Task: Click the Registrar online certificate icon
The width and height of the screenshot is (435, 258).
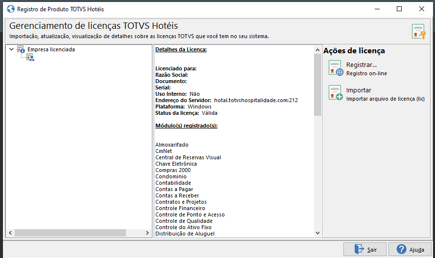Action: pos(336,68)
